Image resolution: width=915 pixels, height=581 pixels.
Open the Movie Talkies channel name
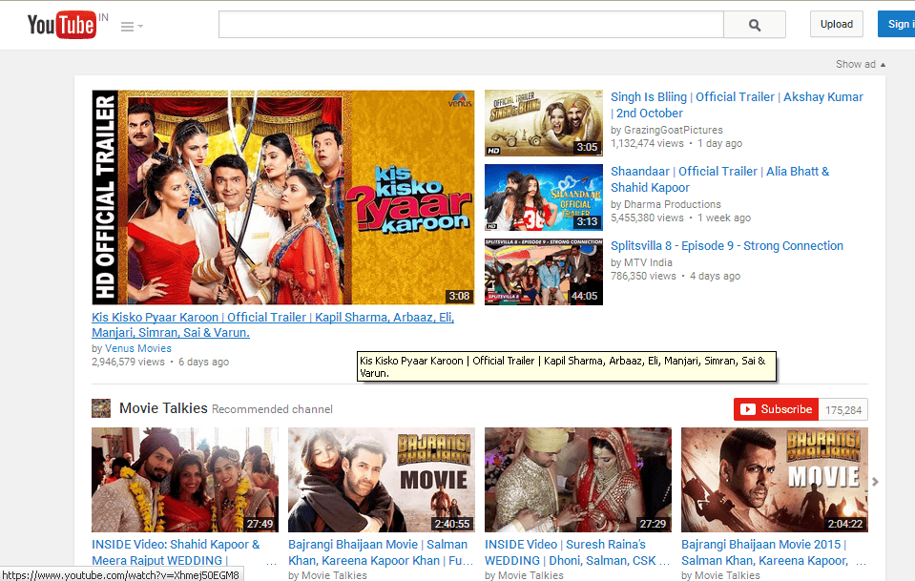click(163, 408)
